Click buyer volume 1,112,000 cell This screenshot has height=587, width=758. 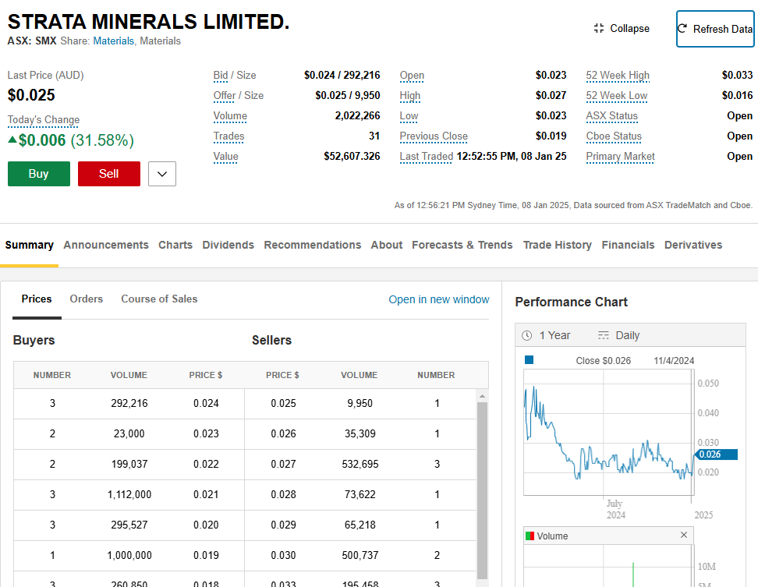tap(129, 495)
